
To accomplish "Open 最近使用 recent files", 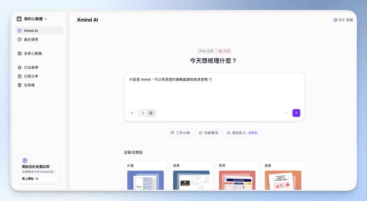I will [x=39, y=39].
